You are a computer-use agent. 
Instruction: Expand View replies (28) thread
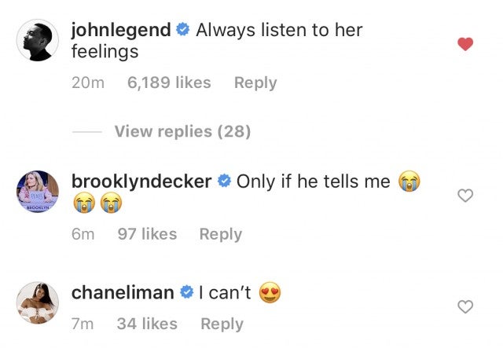coord(182,131)
